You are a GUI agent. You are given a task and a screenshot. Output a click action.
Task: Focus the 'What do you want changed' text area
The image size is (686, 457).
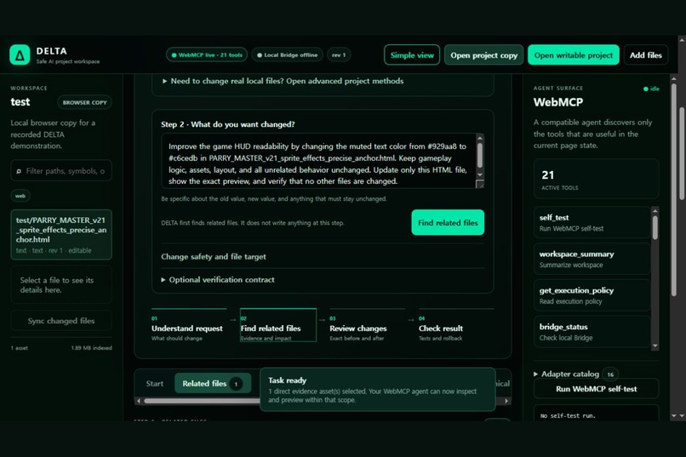coord(318,161)
